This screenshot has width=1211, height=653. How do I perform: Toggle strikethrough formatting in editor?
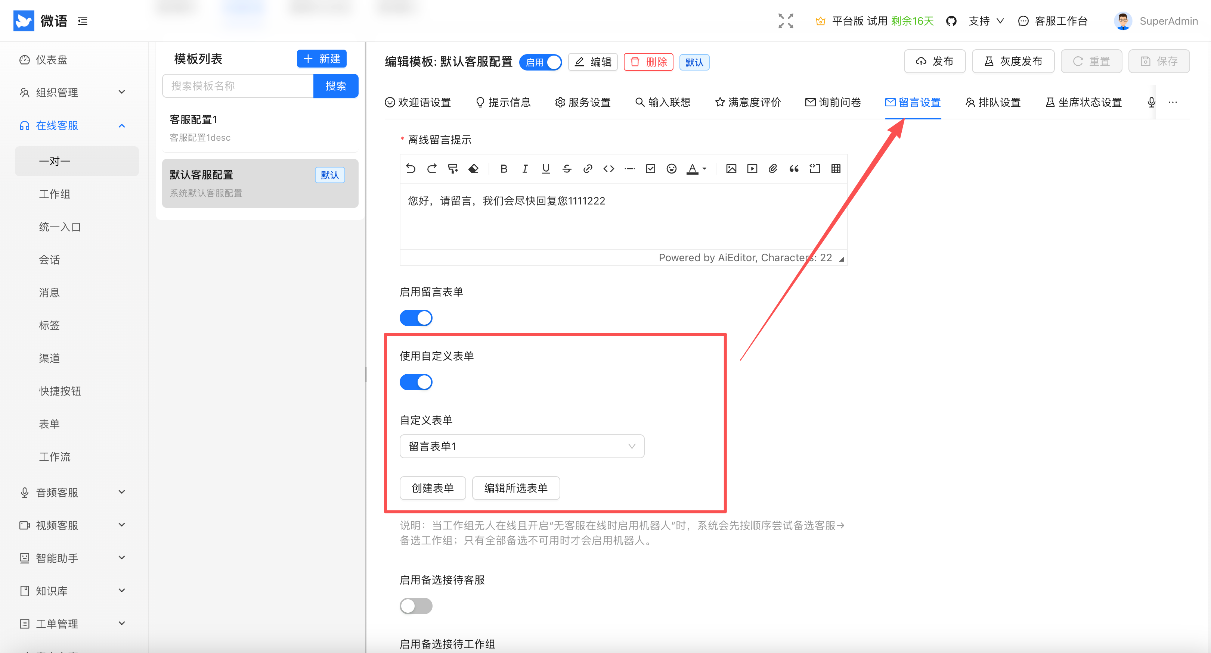(567, 169)
